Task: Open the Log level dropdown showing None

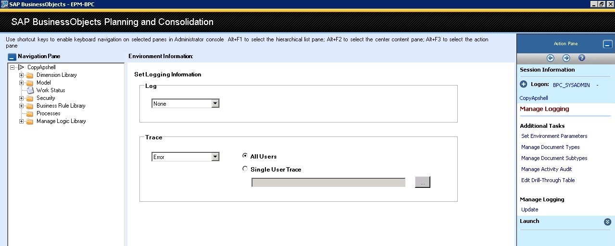Action: click(186, 104)
